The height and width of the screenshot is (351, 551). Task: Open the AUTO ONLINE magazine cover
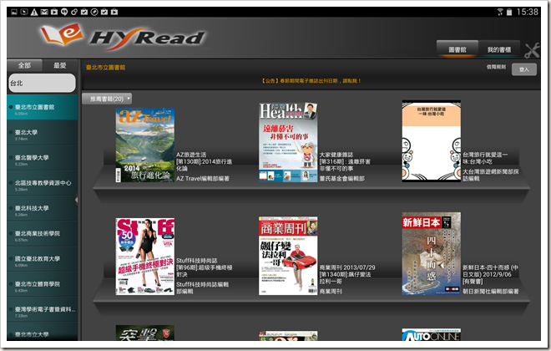click(x=431, y=334)
